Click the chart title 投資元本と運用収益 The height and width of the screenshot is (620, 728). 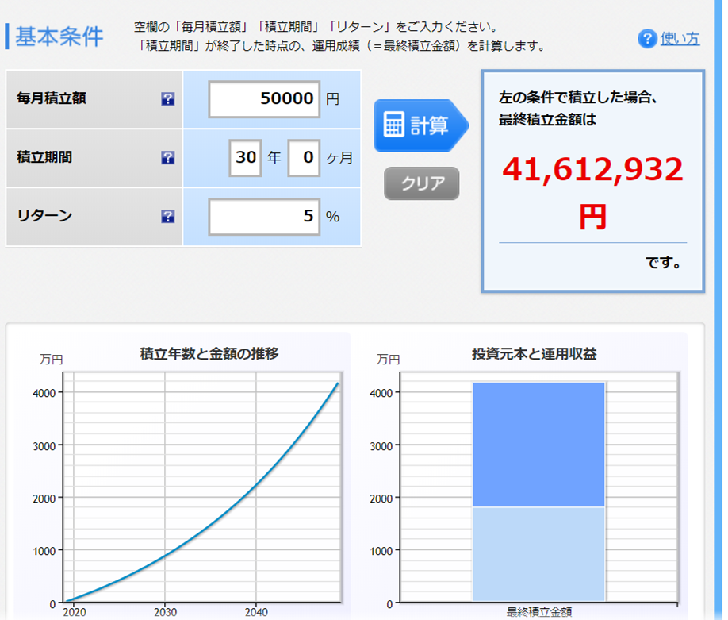click(x=535, y=354)
